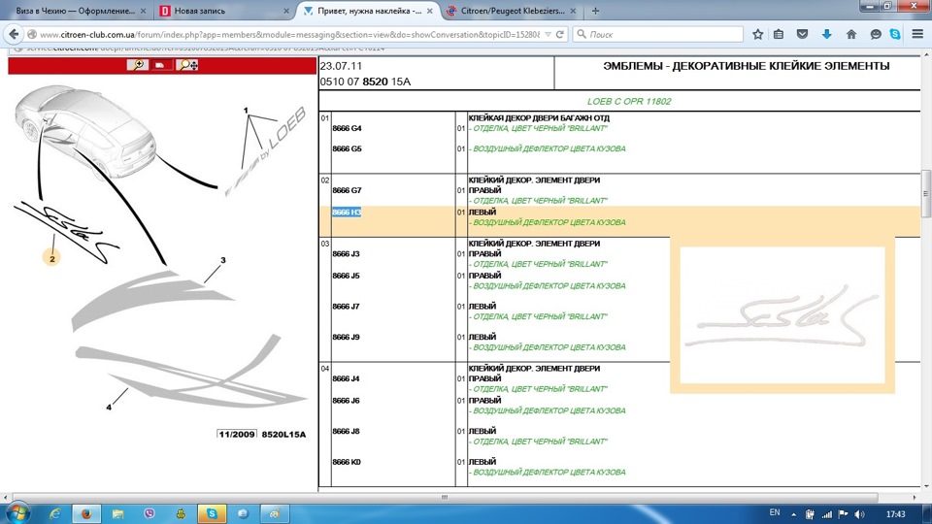Click diagram reference '8520L15A' label
The image size is (932, 524).
[283, 435]
